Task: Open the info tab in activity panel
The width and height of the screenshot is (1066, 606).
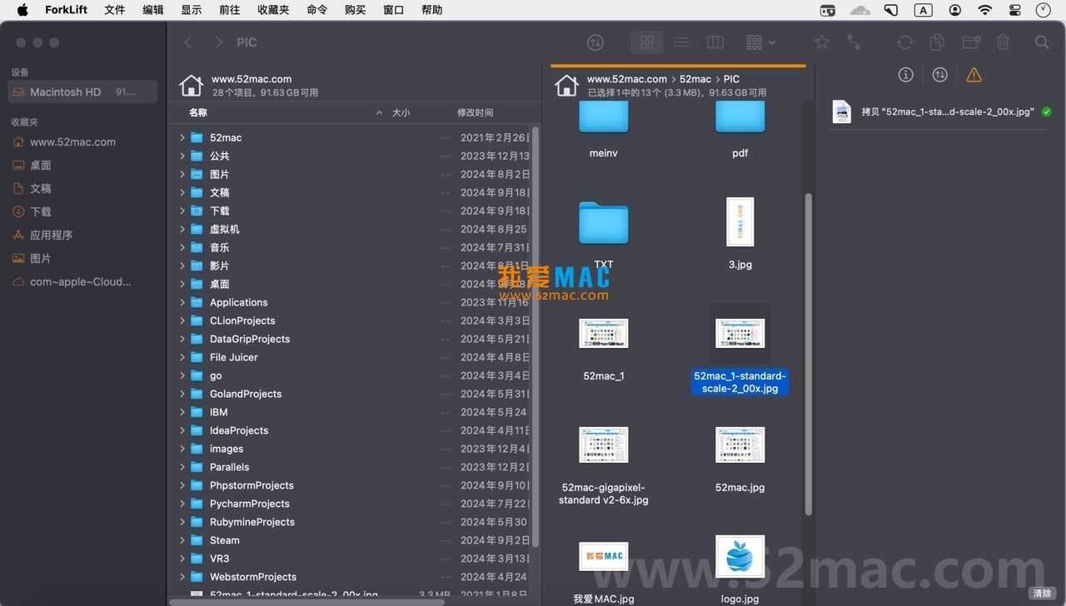Action: click(906, 75)
